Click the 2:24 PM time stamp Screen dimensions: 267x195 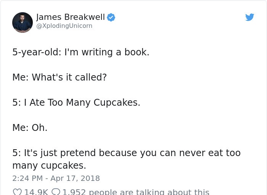[x=27, y=178]
